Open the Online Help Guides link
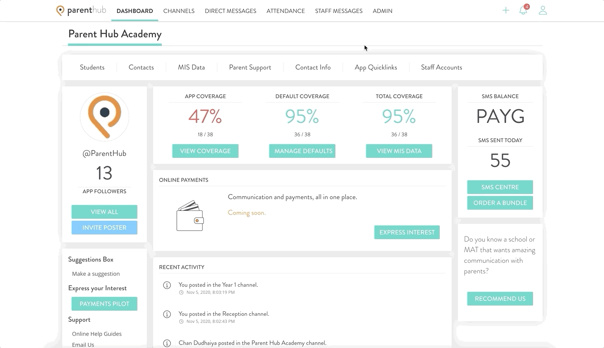Screen dimensions: 604x348 (x=97, y=334)
